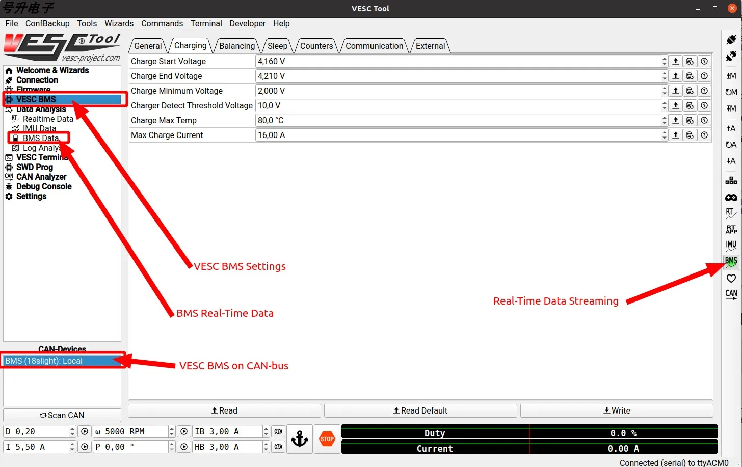
Task: Click play icon next to D 0,20
Action: click(85, 431)
